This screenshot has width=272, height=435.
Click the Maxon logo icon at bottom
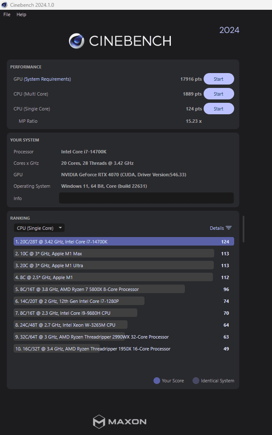point(99,422)
